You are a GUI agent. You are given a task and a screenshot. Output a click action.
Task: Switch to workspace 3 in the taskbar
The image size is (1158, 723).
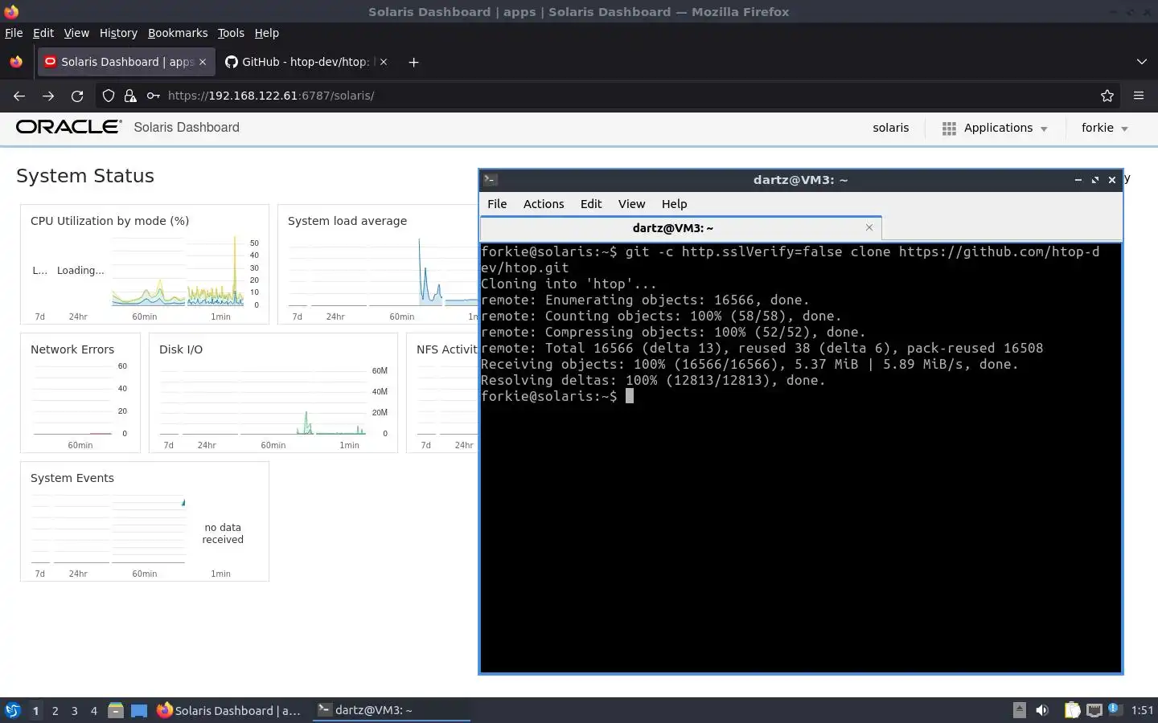(x=74, y=710)
